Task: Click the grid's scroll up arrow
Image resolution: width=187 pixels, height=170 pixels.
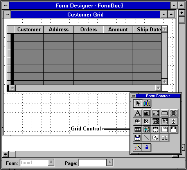Action: pyautogui.click(x=164, y=29)
